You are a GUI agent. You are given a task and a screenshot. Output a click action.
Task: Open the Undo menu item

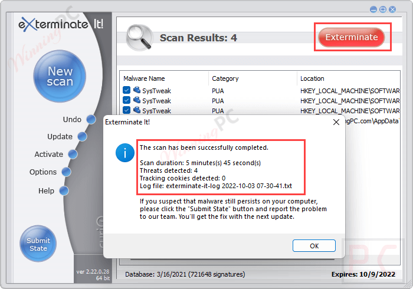point(72,120)
